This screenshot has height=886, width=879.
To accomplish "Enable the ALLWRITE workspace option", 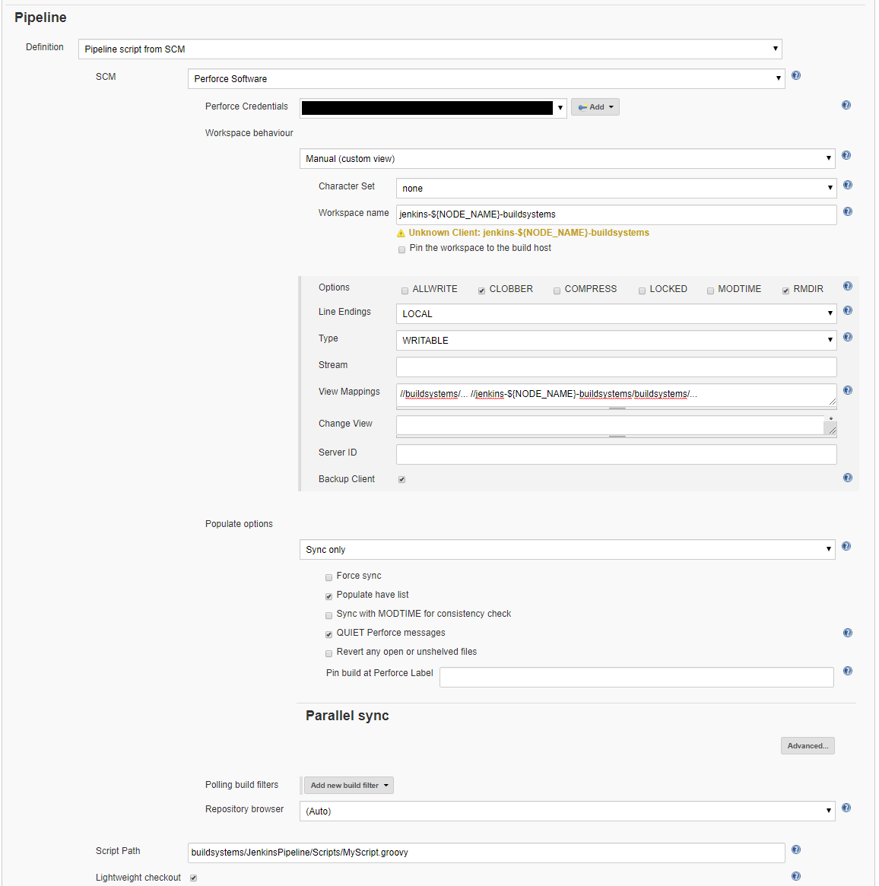I will point(405,291).
